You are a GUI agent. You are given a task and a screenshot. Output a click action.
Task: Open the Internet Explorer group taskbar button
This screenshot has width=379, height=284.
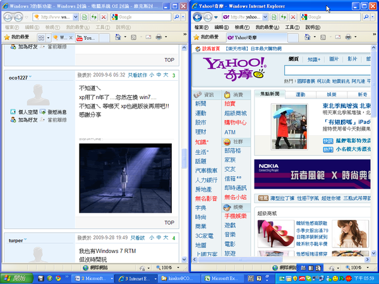pos(136,278)
